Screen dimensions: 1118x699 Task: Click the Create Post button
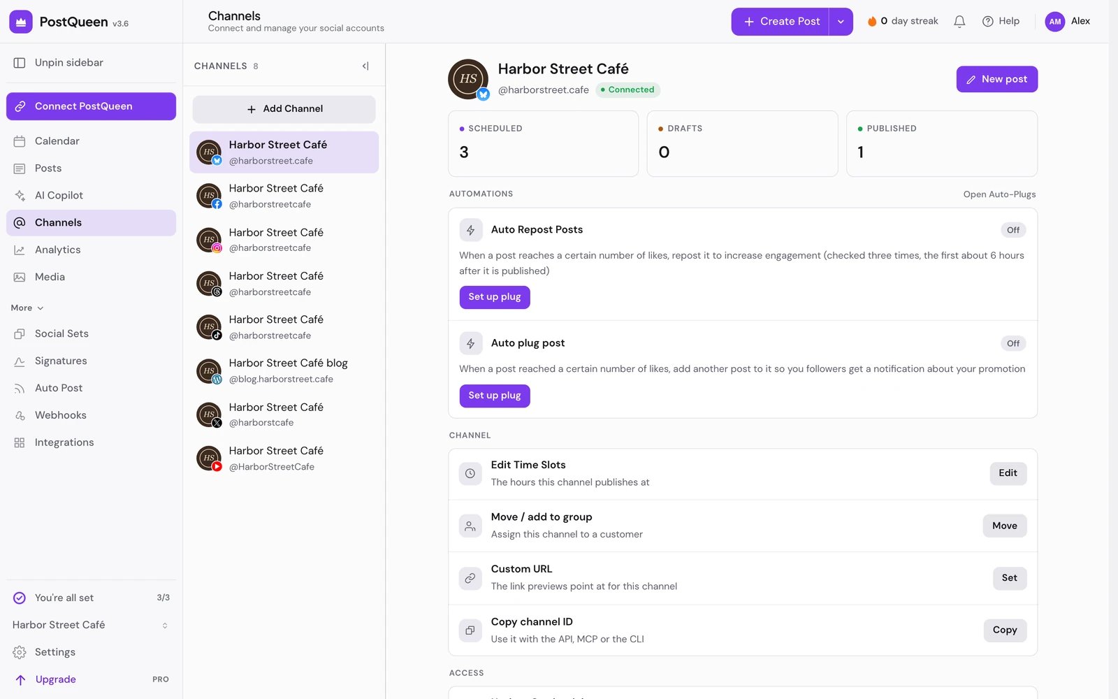[x=781, y=22]
